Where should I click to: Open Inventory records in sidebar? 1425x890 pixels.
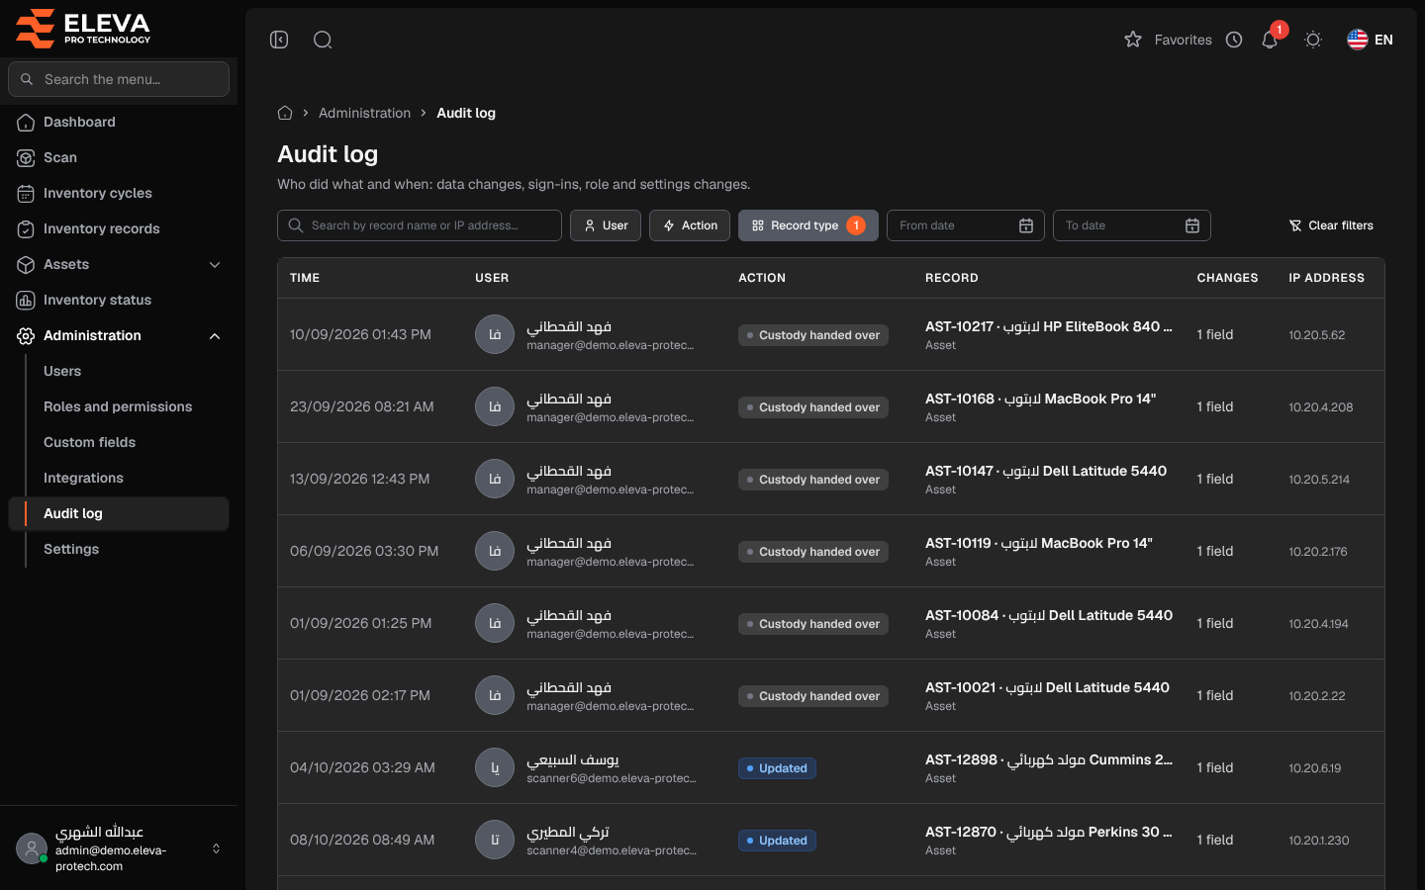pyautogui.click(x=119, y=228)
